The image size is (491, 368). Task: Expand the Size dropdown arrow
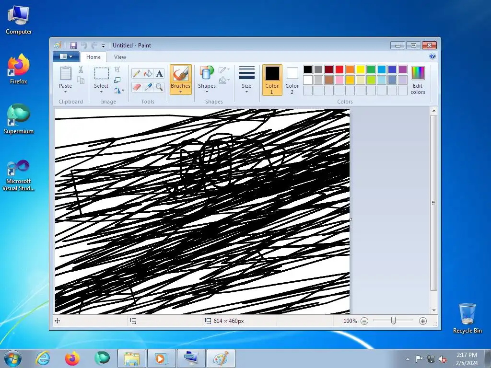coord(246,92)
